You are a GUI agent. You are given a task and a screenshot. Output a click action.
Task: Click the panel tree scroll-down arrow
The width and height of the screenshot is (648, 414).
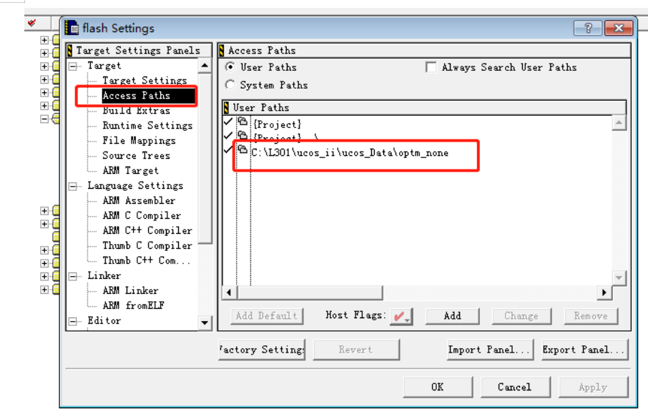[x=205, y=322]
